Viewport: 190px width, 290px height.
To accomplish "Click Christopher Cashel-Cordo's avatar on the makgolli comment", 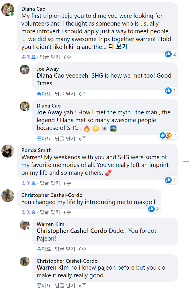I will [x=8, y=196].
